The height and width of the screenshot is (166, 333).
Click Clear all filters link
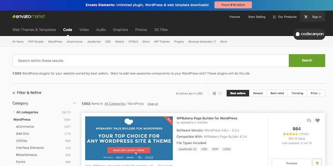coord(153,104)
